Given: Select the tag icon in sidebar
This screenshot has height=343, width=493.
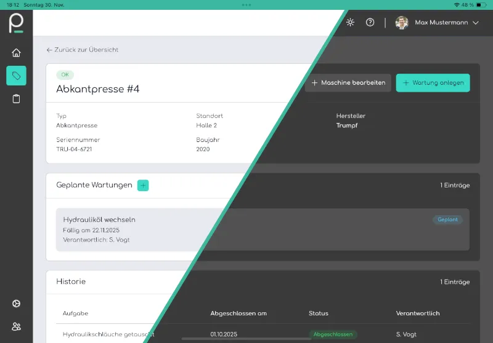Looking at the screenshot, I should tap(16, 76).
